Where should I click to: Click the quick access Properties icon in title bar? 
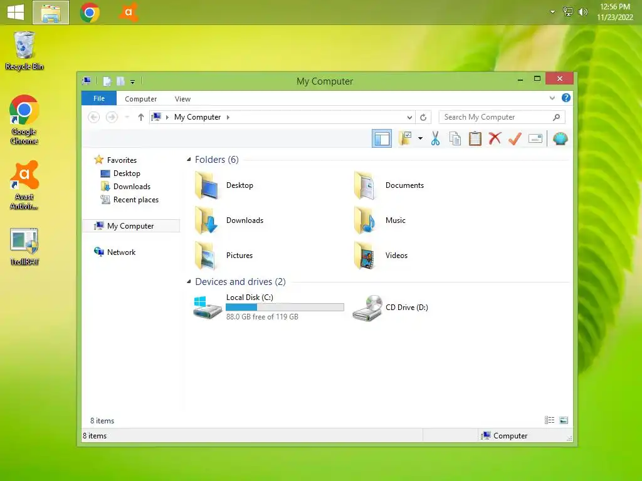tap(107, 81)
